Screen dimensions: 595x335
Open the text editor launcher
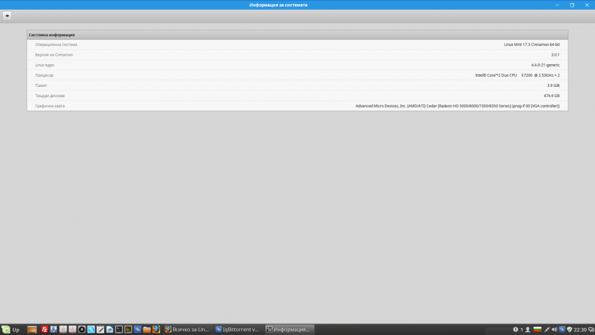[x=100, y=329]
